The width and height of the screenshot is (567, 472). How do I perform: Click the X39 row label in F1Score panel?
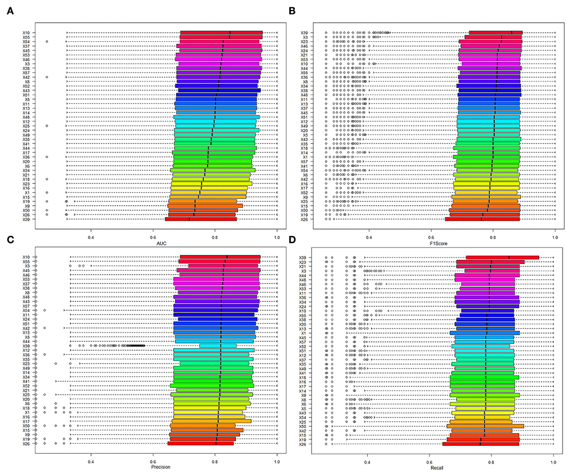point(304,33)
